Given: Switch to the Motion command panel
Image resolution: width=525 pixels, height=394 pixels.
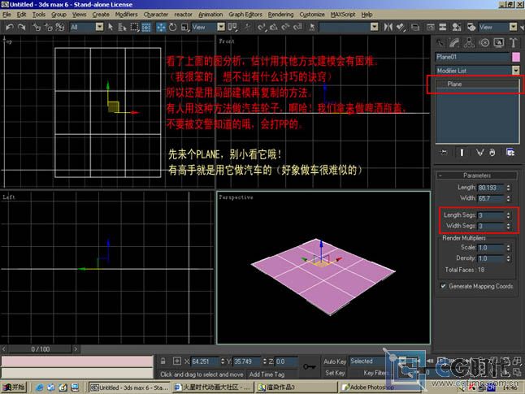Looking at the screenshot, I should click(x=484, y=42).
